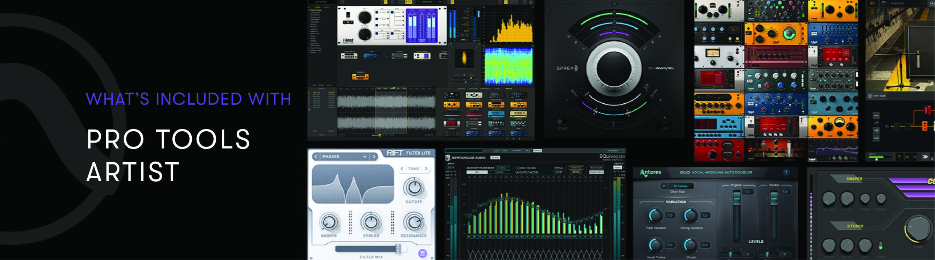Open the Modern dropdown at EQuivocate top right
The width and height of the screenshot is (935, 260).
coord(614,151)
